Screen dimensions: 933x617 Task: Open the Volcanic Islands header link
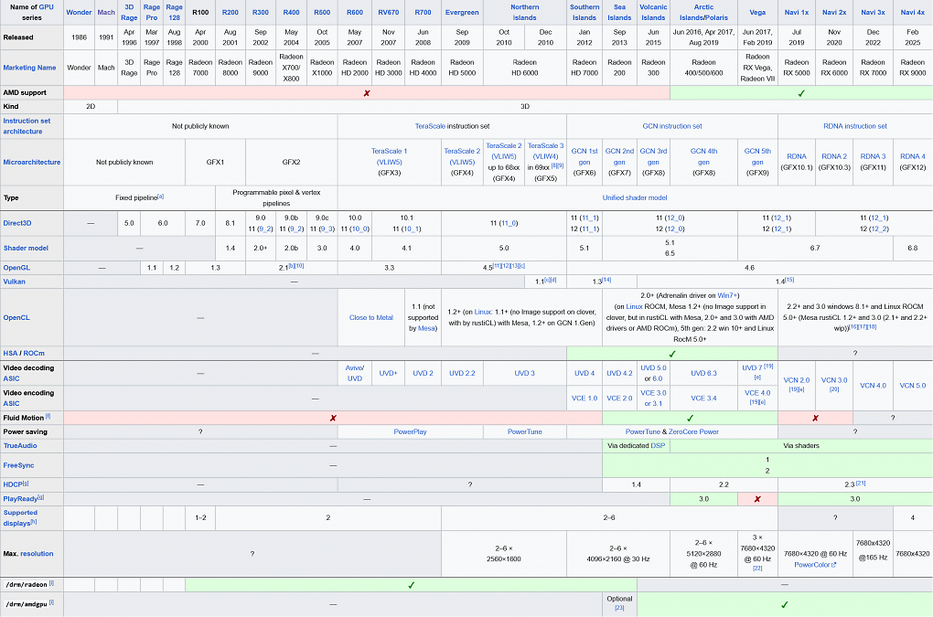click(653, 13)
